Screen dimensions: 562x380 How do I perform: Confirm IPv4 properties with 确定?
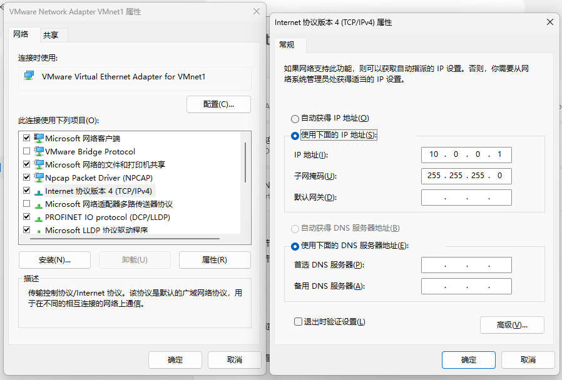pos(469,360)
